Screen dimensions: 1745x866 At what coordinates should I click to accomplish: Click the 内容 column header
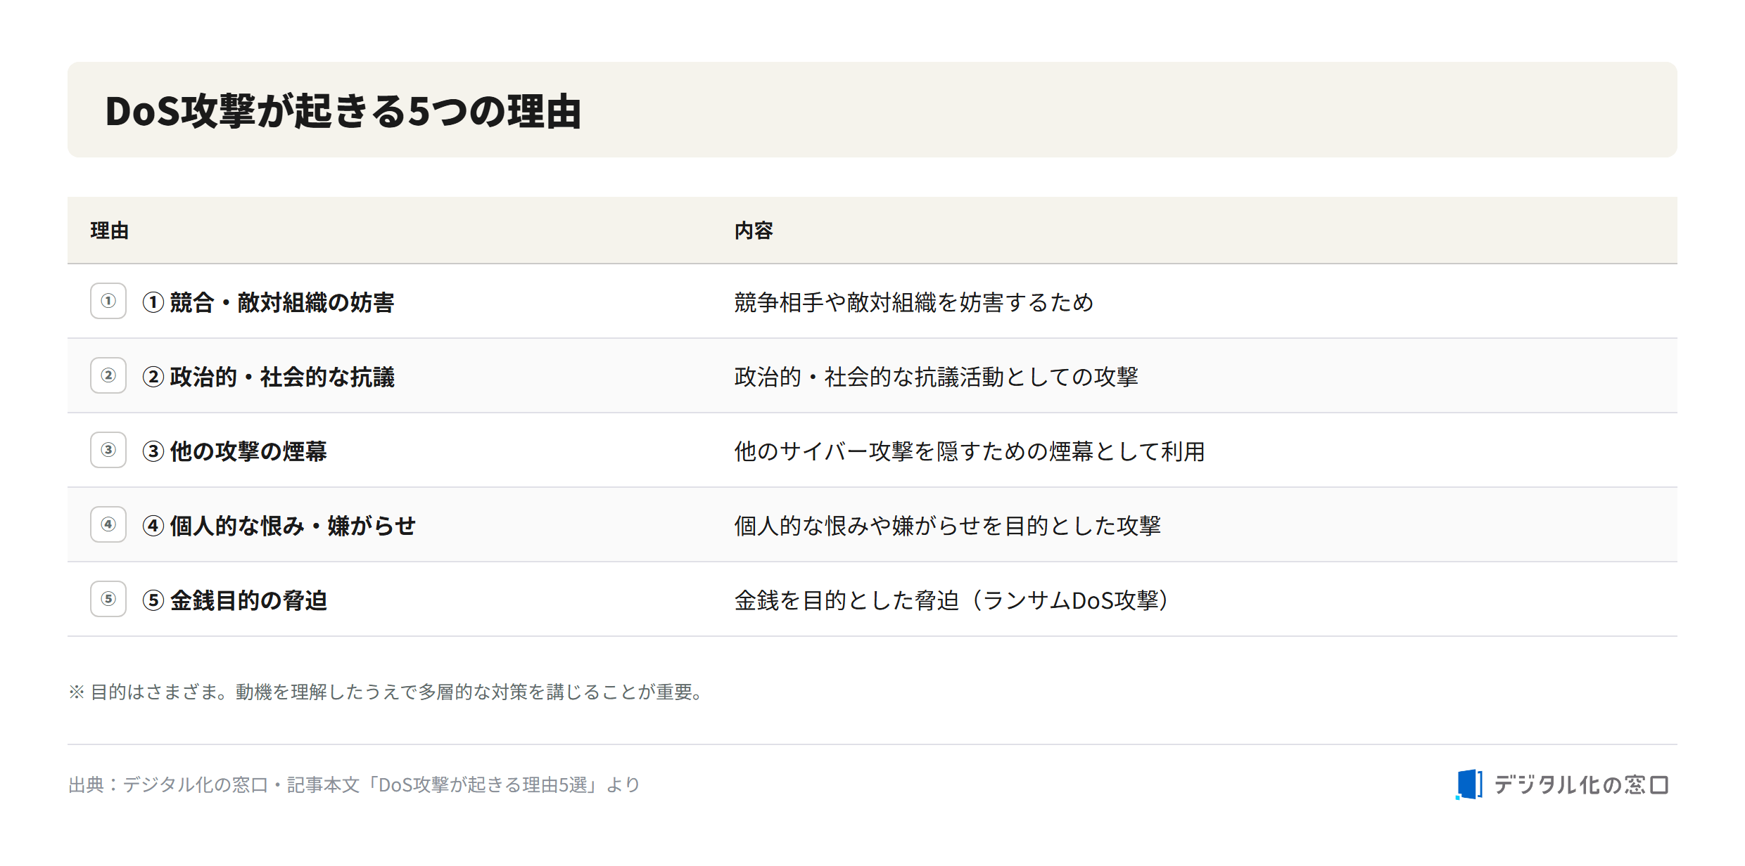[754, 231]
